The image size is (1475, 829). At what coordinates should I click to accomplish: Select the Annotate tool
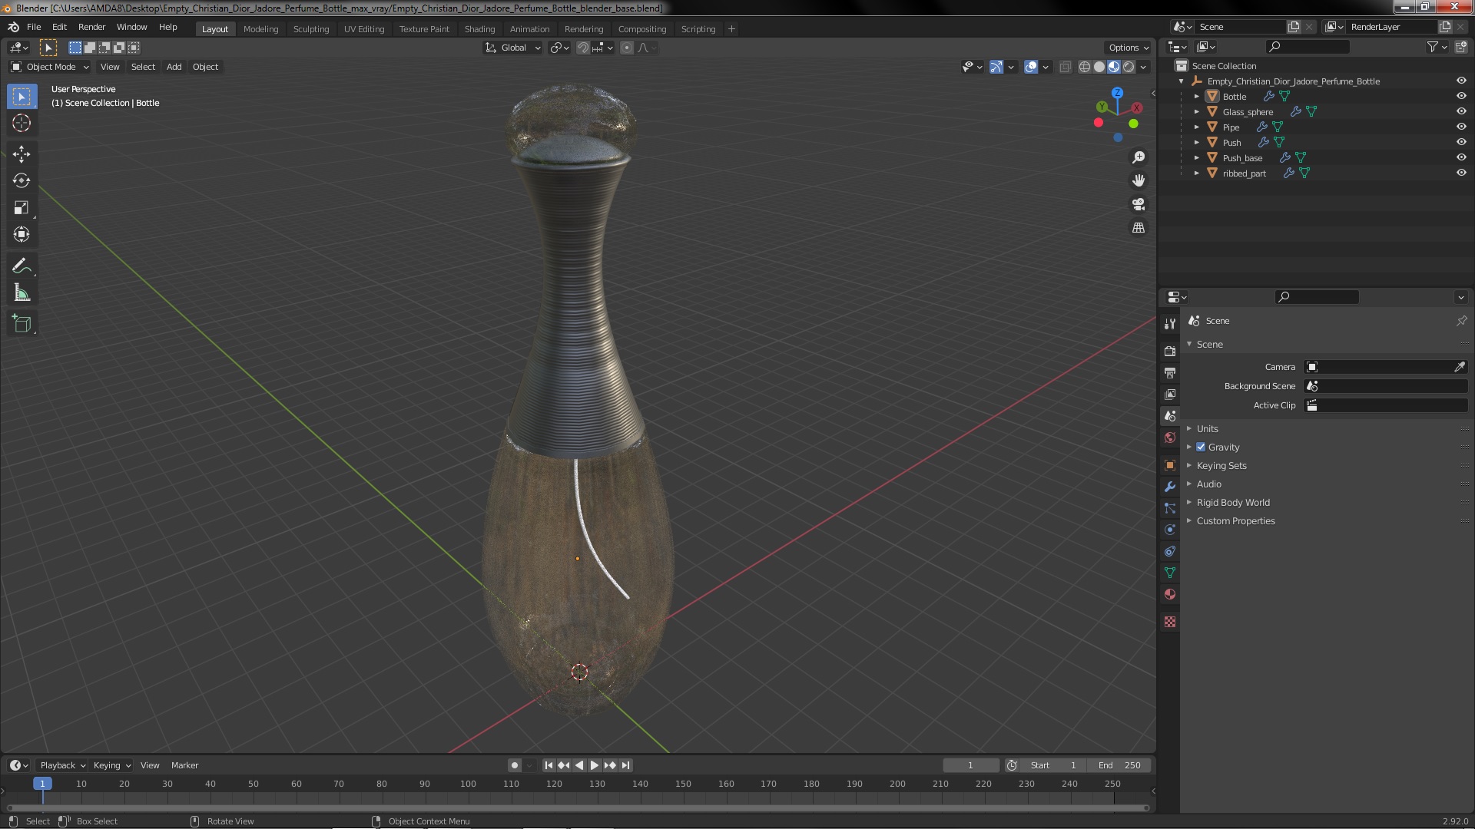pyautogui.click(x=22, y=266)
